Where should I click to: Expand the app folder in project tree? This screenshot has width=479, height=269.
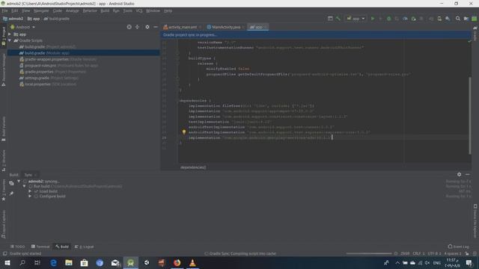[10, 34]
